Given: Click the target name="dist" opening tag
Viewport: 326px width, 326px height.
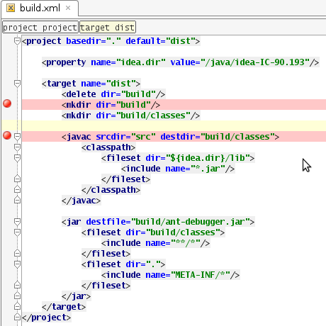Looking at the screenshot, I should point(91,84).
